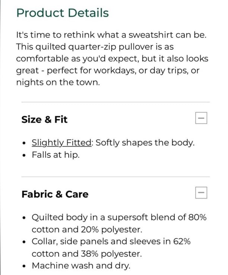
Task: Click bullet dot beside Machine wash
Action: pos(24,266)
